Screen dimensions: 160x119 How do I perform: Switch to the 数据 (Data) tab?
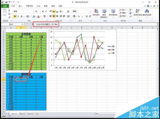46,6
